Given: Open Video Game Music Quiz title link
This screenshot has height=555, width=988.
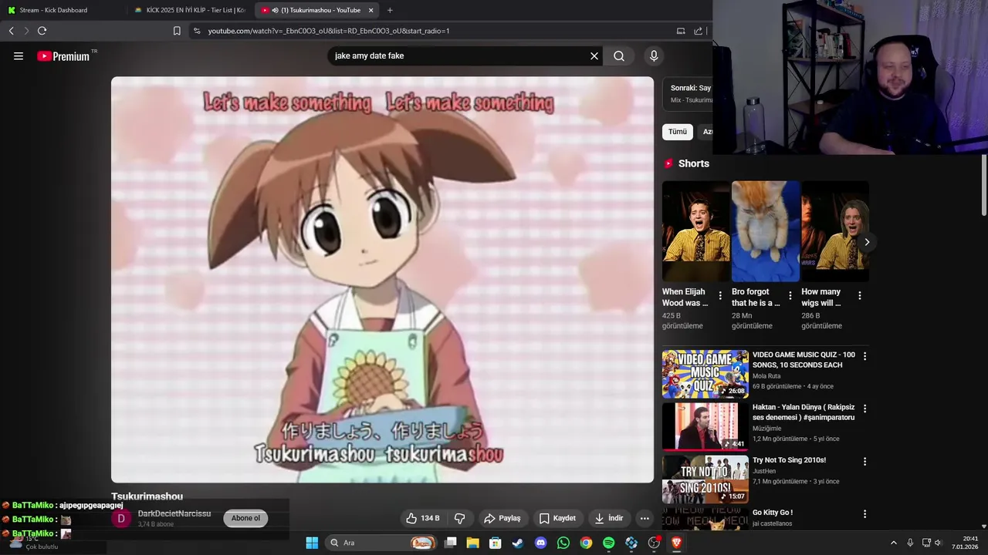Looking at the screenshot, I should tap(804, 360).
